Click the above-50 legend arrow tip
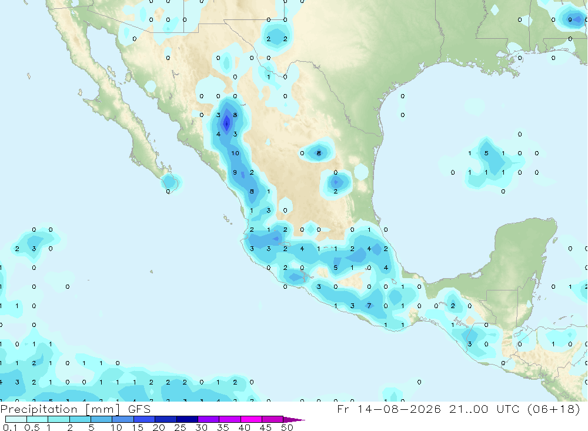588x431 pixels. (294, 420)
